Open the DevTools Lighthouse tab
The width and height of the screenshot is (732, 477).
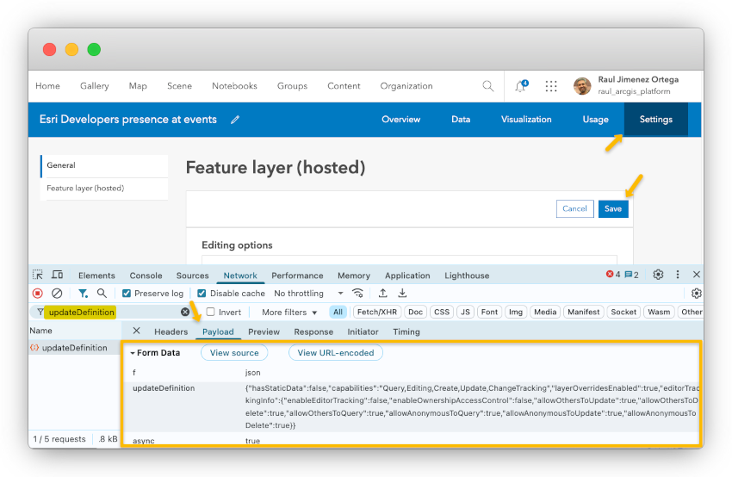(x=467, y=276)
